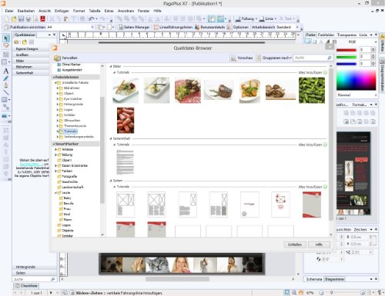
Task: Click the Save icon in the toolbar
Action: click(21, 18)
